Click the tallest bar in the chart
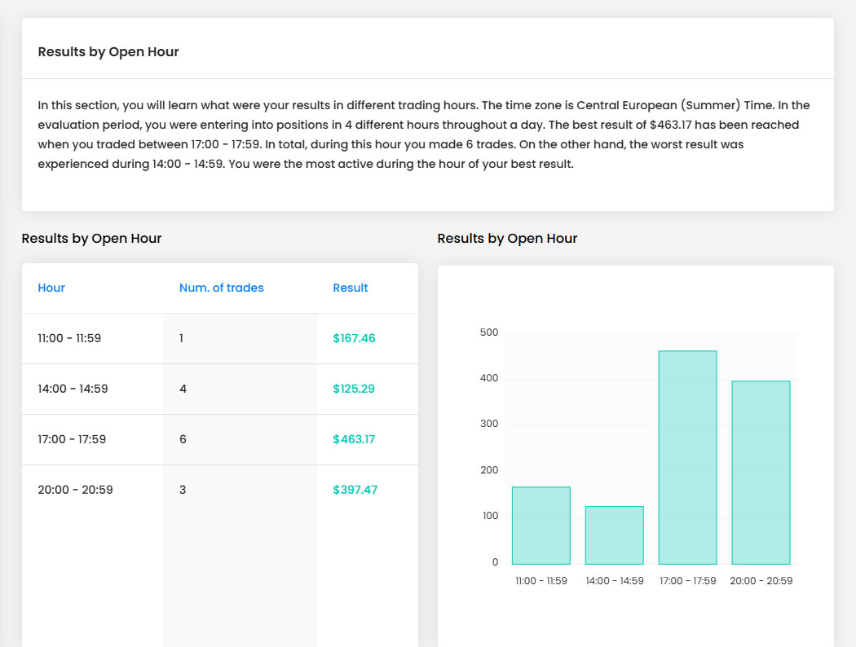The width and height of the screenshot is (856, 647). [687, 457]
